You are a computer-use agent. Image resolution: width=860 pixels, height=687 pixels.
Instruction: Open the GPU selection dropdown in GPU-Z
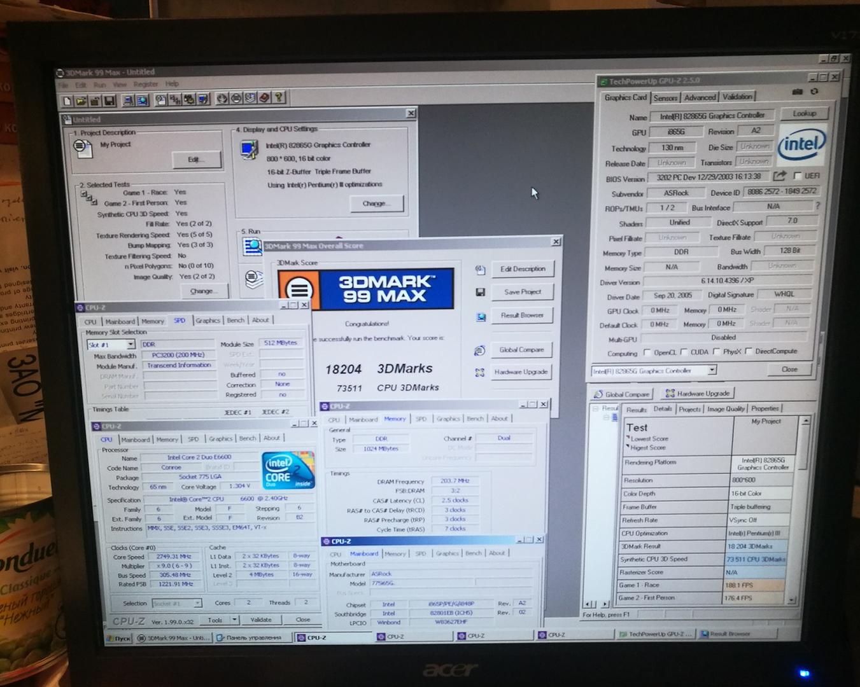tap(712, 370)
